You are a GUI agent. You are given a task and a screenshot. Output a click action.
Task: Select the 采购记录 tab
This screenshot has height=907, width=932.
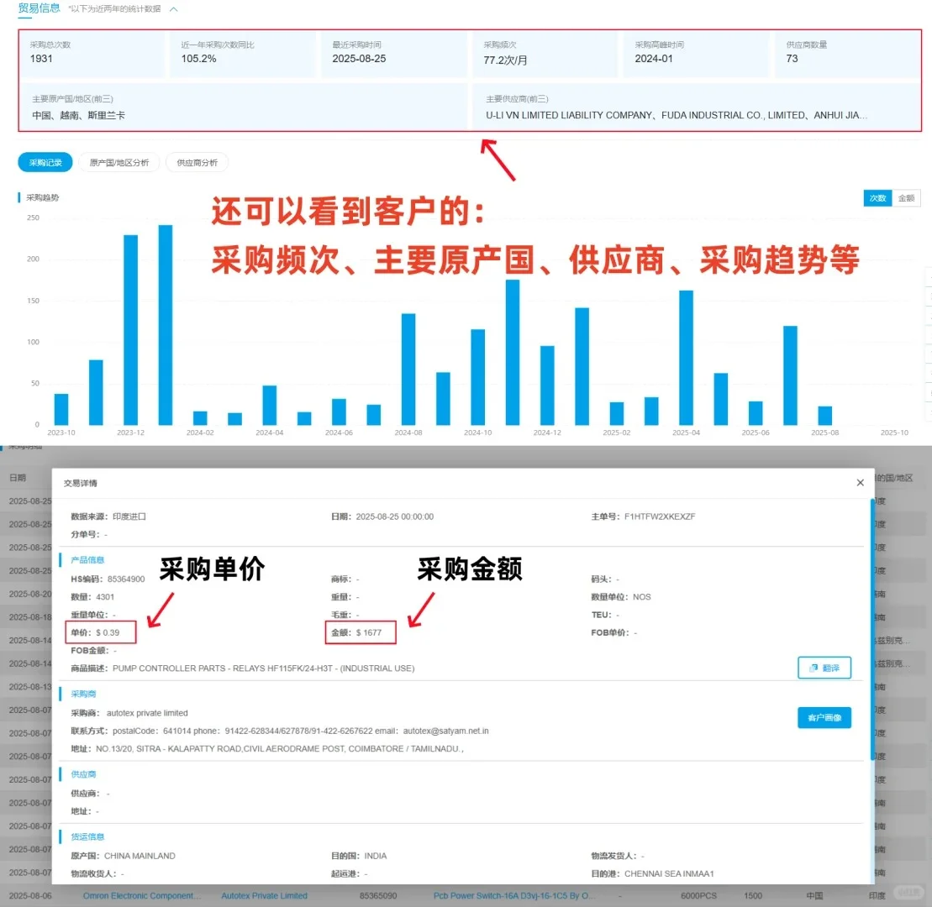click(x=45, y=163)
